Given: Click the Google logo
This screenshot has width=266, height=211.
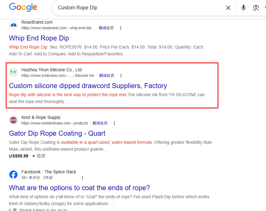Looking at the screenshot, I should pyautogui.click(x=23, y=7).
